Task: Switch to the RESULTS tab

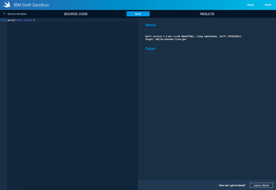Action: click(x=207, y=14)
